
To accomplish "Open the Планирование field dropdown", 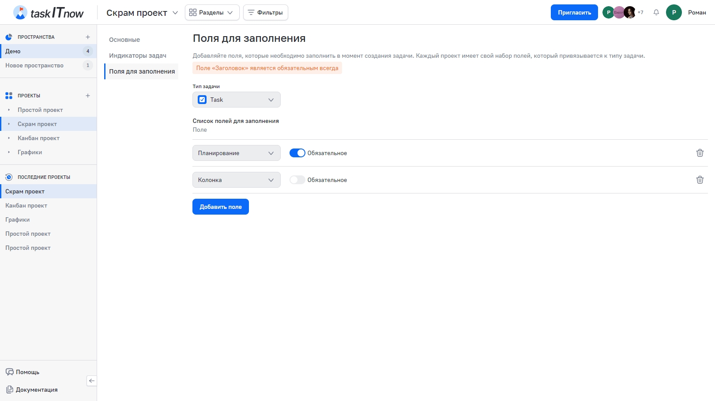I will [237, 153].
